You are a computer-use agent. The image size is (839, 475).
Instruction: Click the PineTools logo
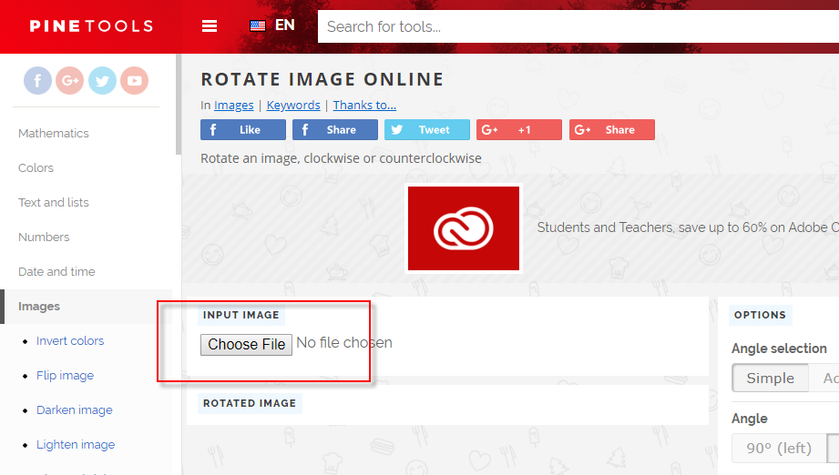(x=91, y=25)
